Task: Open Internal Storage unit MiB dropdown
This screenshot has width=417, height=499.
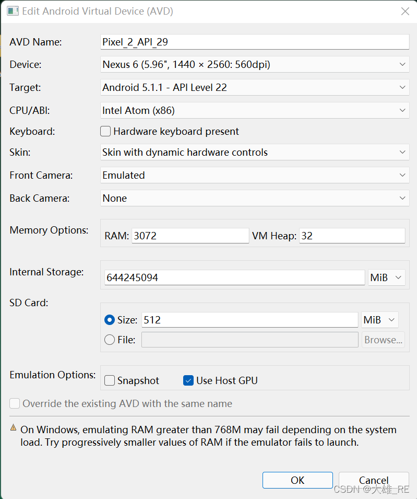Action: coord(386,277)
